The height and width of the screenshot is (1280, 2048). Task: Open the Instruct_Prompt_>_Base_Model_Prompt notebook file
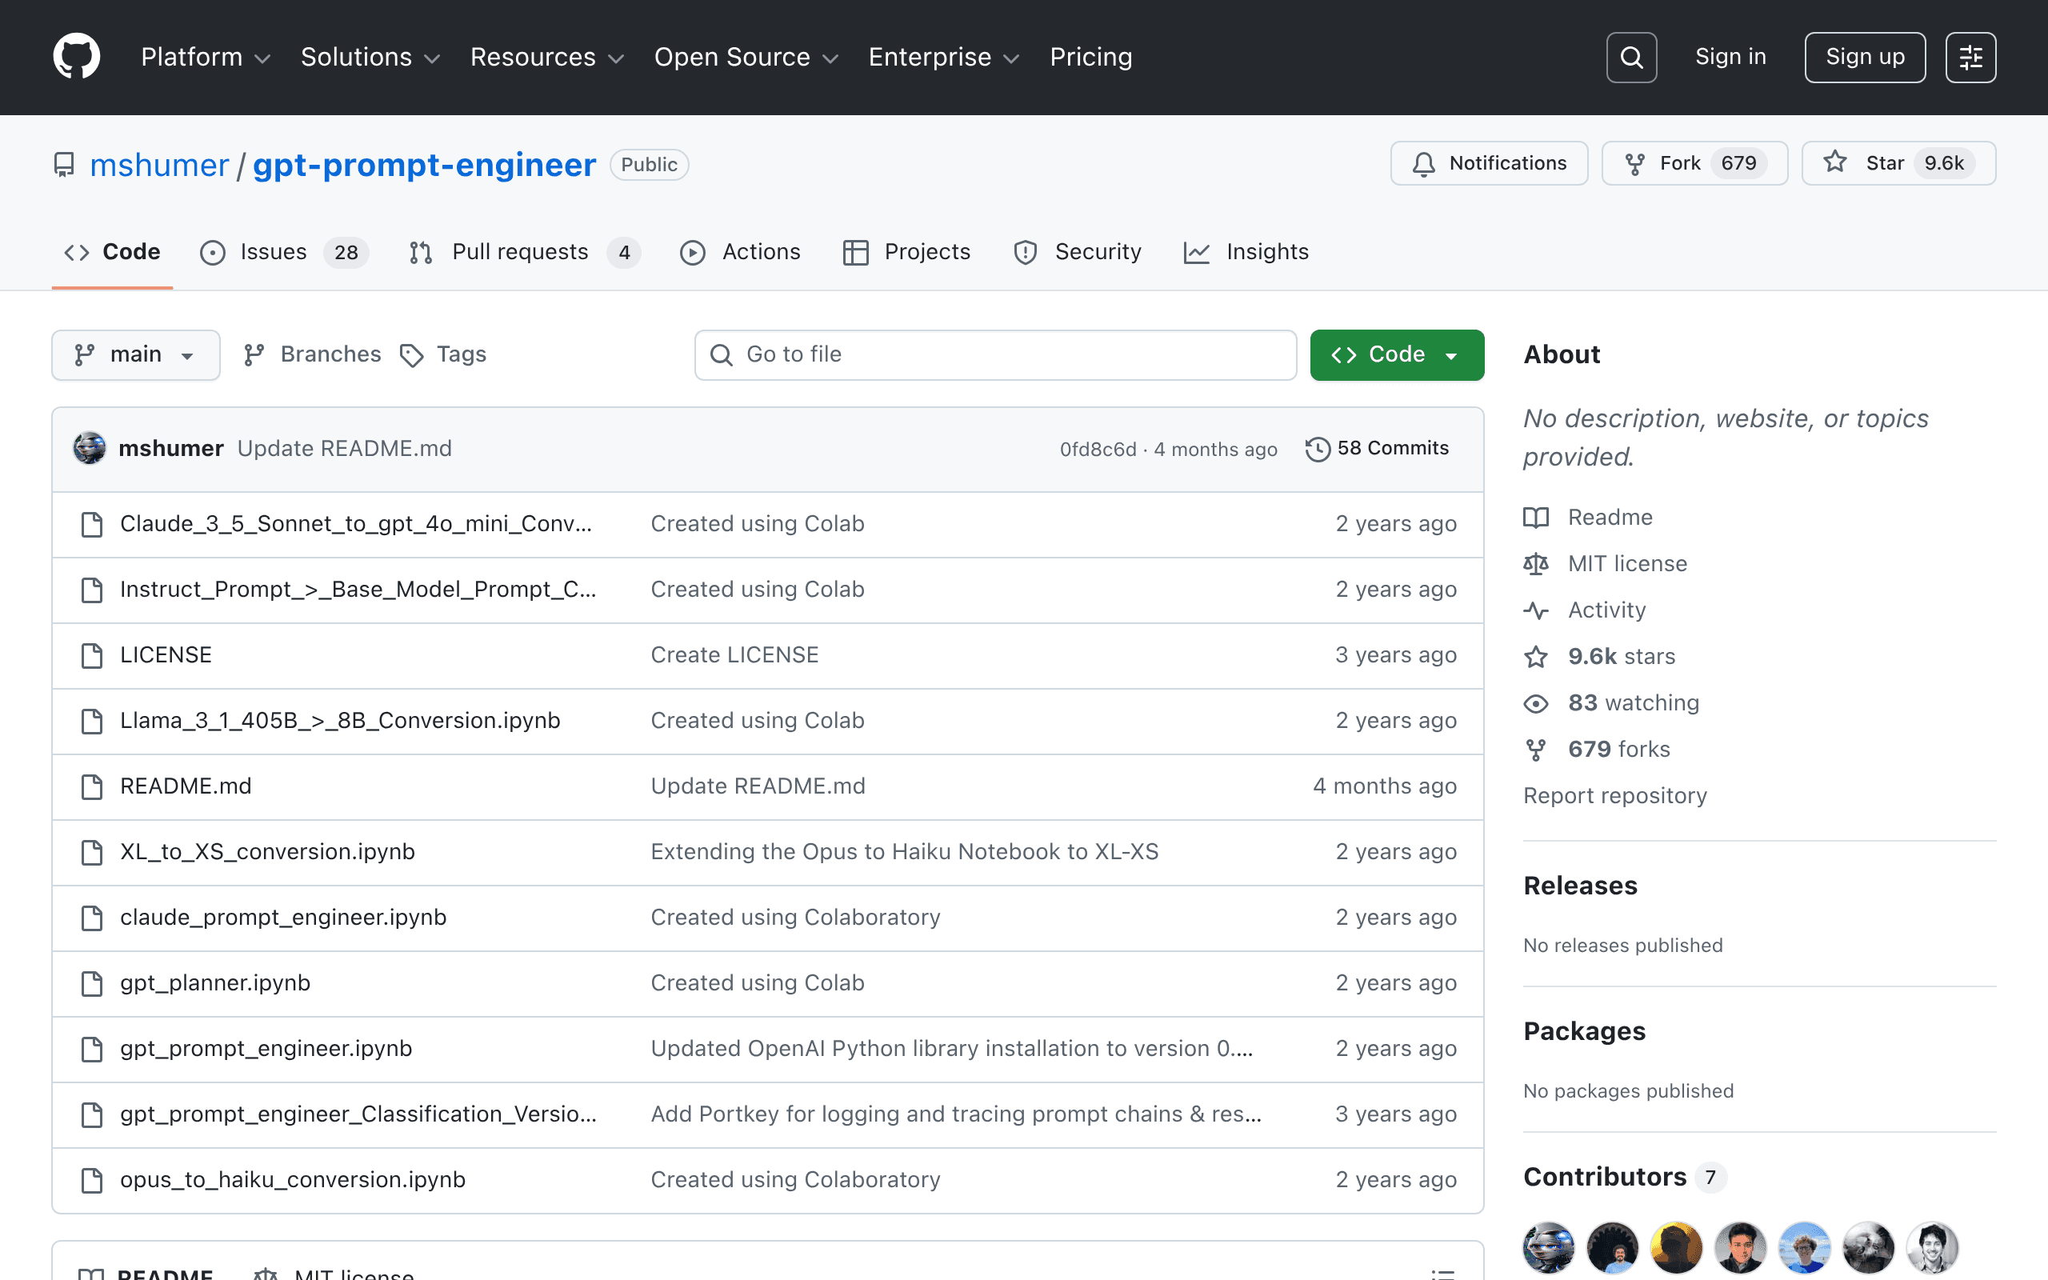pos(358,590)
